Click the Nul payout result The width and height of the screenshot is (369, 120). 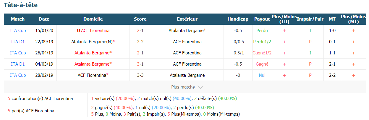point(262,75)
